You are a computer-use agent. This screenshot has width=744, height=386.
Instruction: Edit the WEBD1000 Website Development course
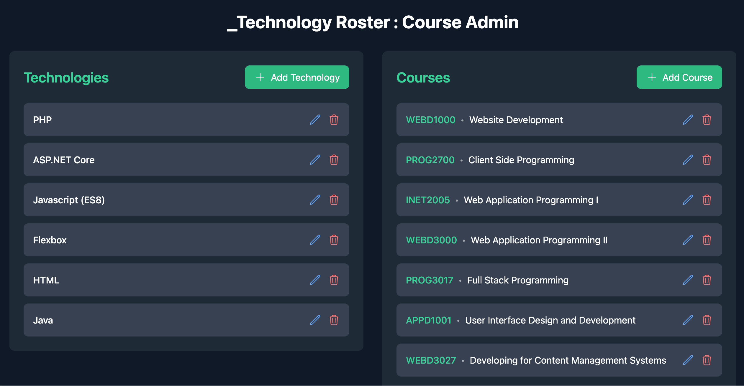click(688, 120)
